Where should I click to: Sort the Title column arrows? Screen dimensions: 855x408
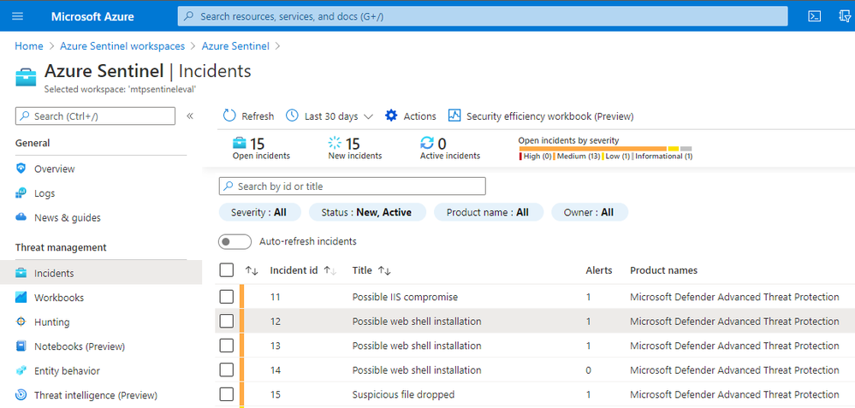pos(384,270)
